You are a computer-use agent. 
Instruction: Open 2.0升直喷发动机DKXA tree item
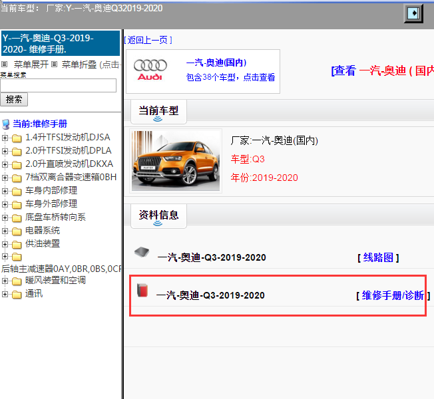(69, 164)
